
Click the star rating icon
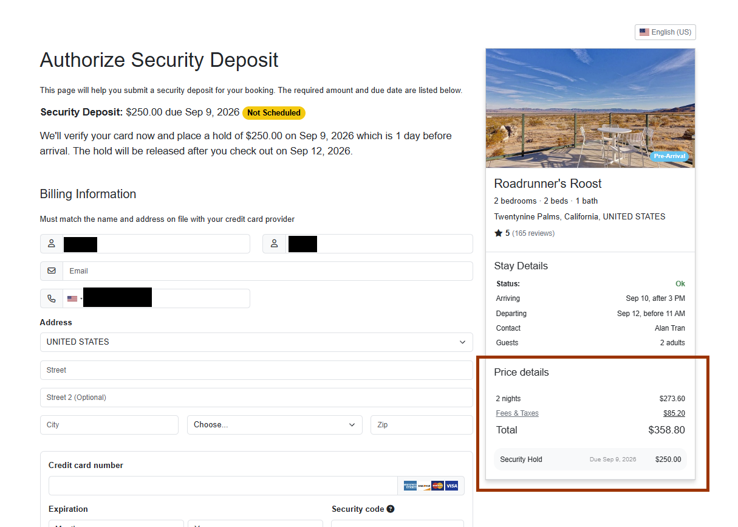[498, 233]
